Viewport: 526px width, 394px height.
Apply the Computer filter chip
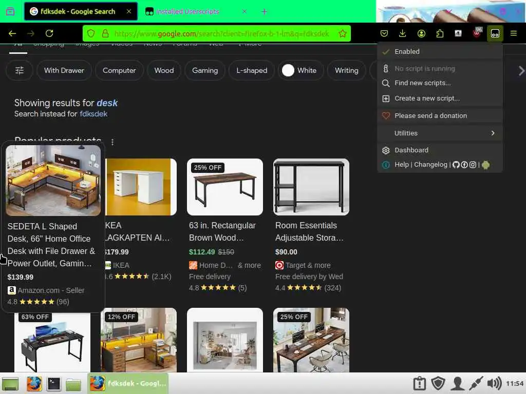(119, 70)
